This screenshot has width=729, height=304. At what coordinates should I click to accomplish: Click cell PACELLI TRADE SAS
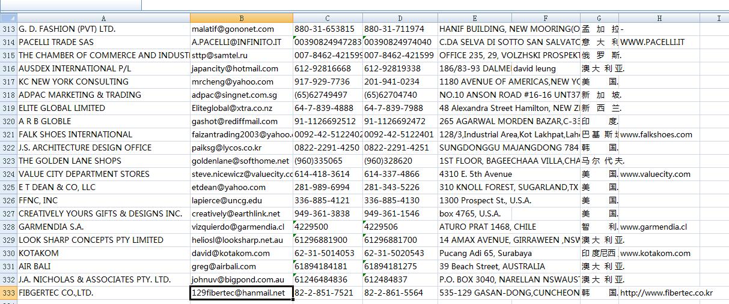[x=104, y=42]
